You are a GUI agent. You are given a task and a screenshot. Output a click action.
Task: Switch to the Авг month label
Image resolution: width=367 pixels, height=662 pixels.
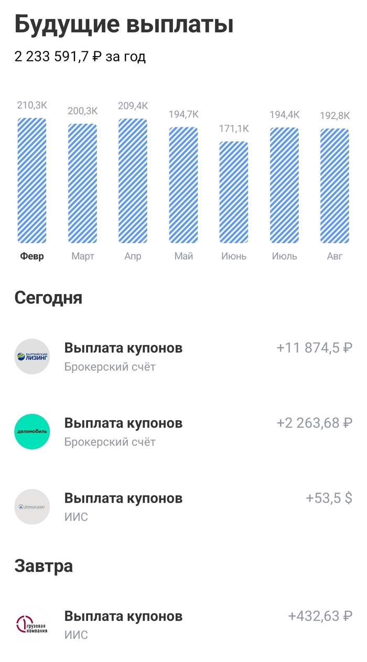pyautogui.click(x=334, y=257)
